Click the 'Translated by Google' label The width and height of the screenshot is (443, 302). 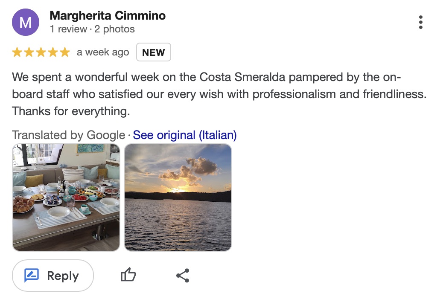click(x=68, y=135)
